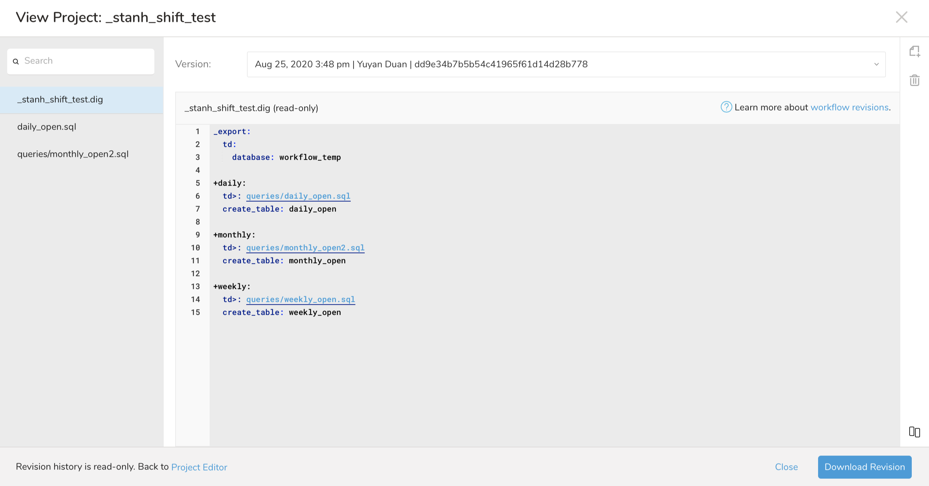This screenshot has width=929, height=486.
Task: Close the View Project dialog with X
Action: (901, 17)
